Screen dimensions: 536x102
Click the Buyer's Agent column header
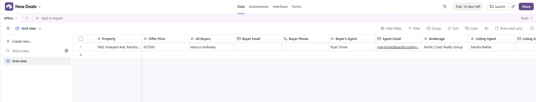[352, 39]
